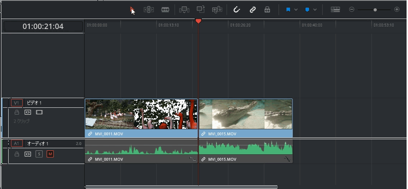
Task: Click the Replace Clip toolbar icon
Action: coord(217,10)
